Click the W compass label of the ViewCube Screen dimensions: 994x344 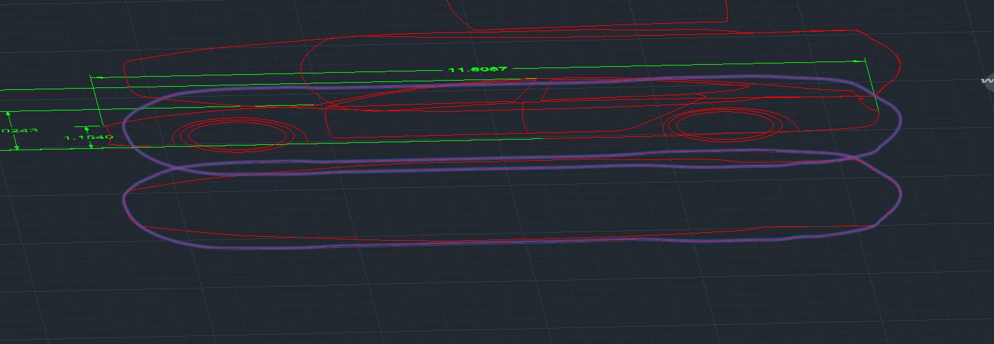(x=987, y=82)
